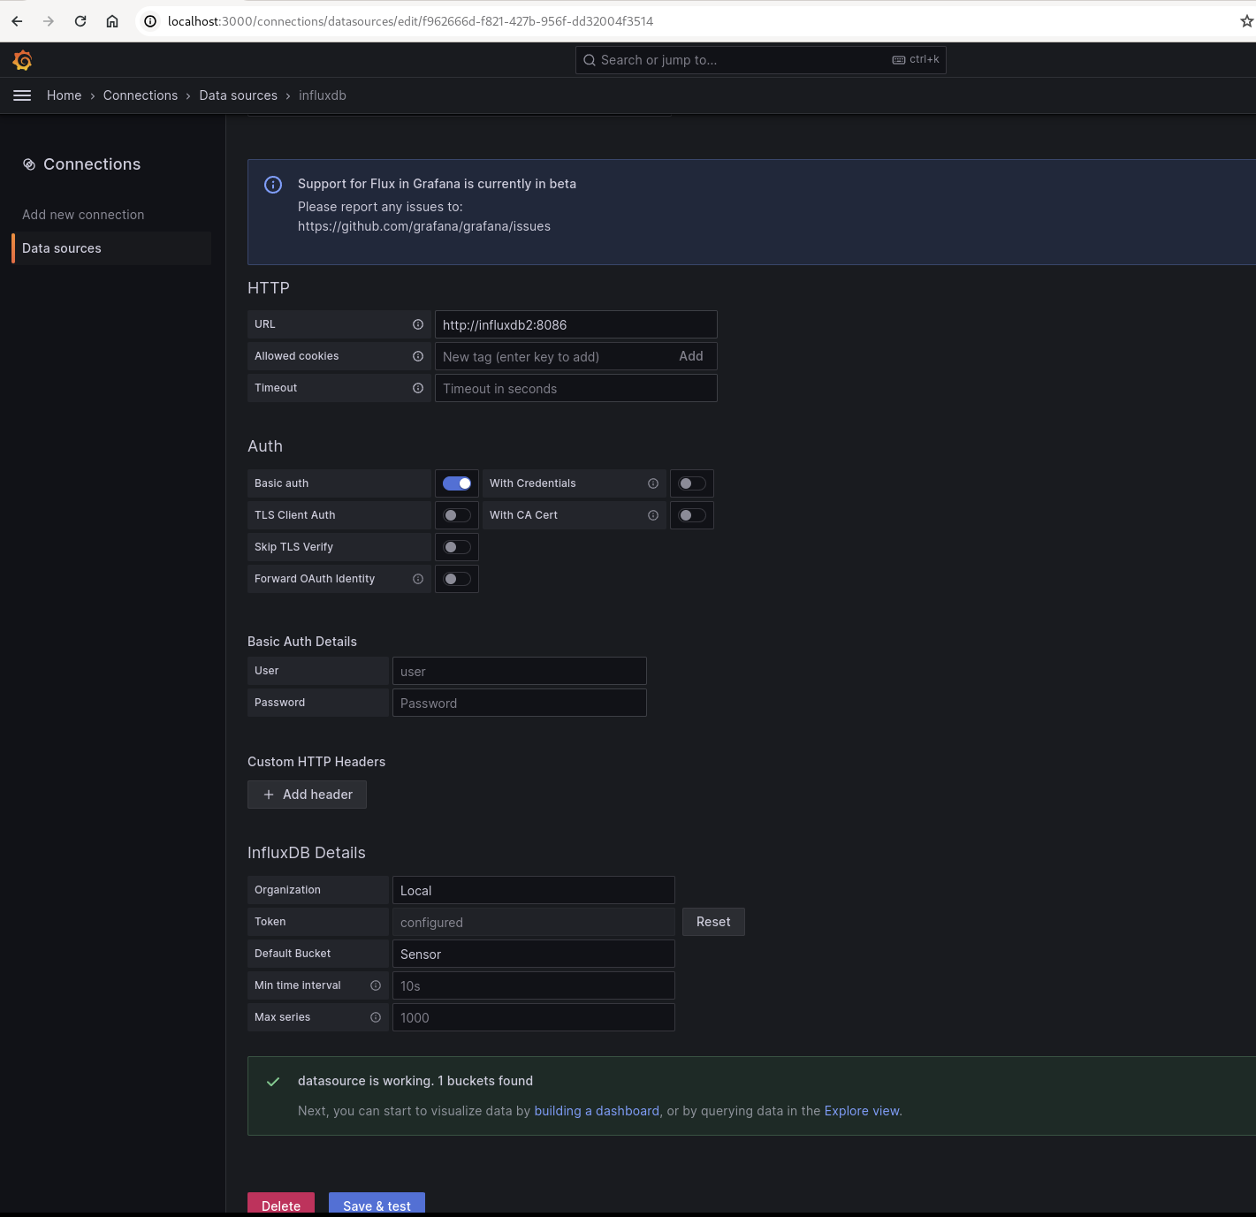This screenshot has width=1256, height=1217.
Task: Click the URL field info icon
Action: (x=418, y=324)
